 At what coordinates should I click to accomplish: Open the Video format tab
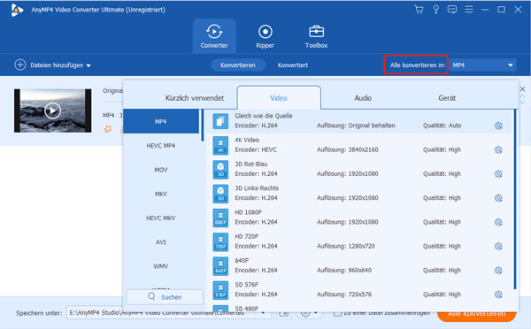click(x=279, y=98)
